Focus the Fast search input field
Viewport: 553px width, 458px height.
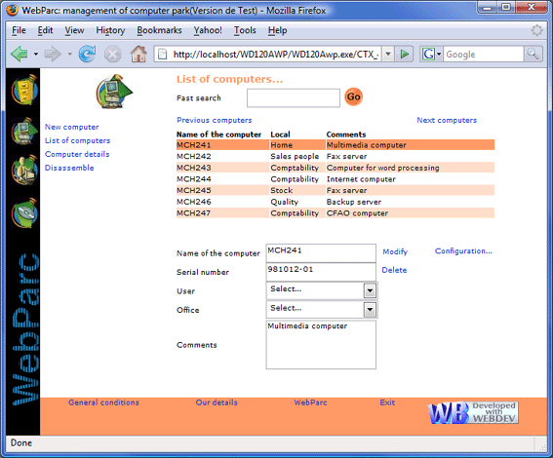click(294, 97)
